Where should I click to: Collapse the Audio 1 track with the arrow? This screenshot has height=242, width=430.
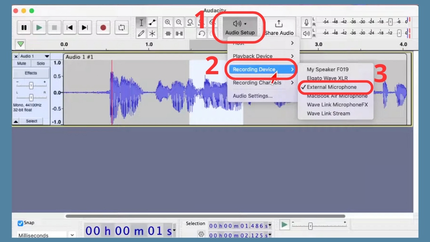[x=16, y=122]
